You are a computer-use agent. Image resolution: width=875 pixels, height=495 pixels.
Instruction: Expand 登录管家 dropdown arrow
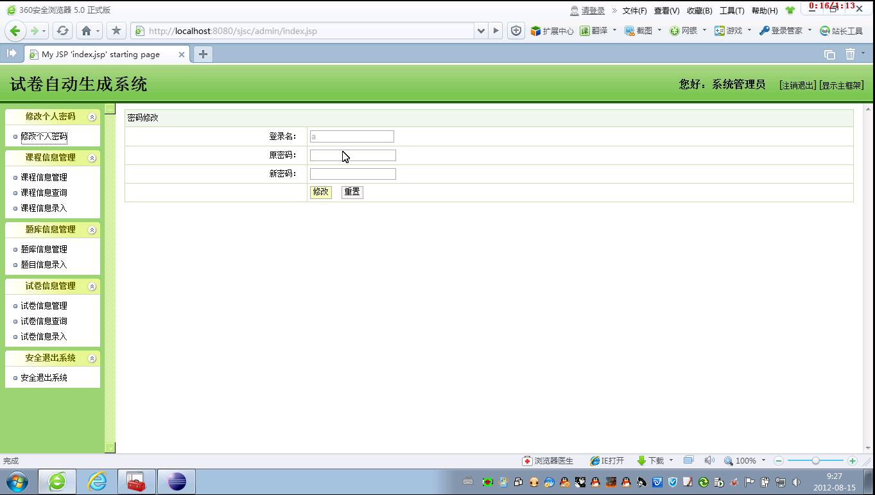click(810, 30)
